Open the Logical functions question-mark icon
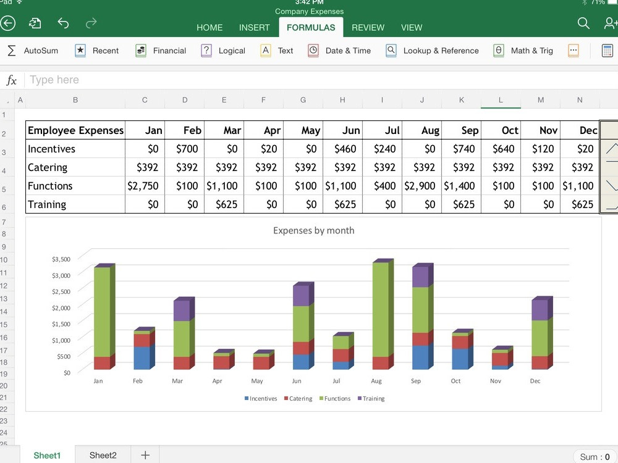The height and width of the screenshot is (463, 618). (206, 51)
